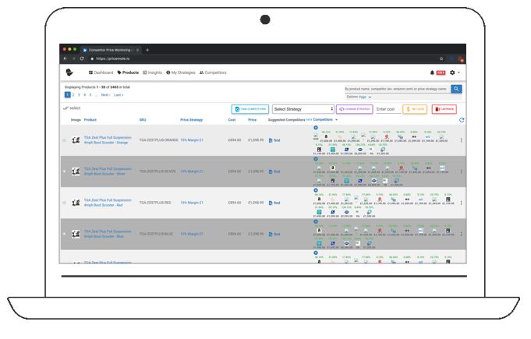Go to page 3 of products
Screen dimensions: 531x339
coord(79,95)
